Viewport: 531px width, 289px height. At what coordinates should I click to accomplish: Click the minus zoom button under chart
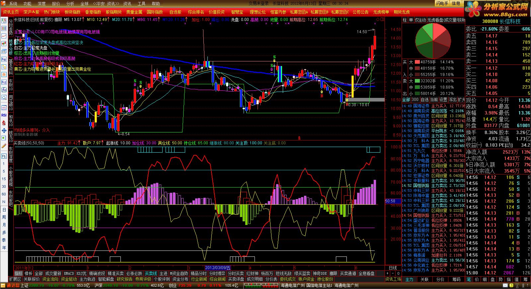click(393, 273)
